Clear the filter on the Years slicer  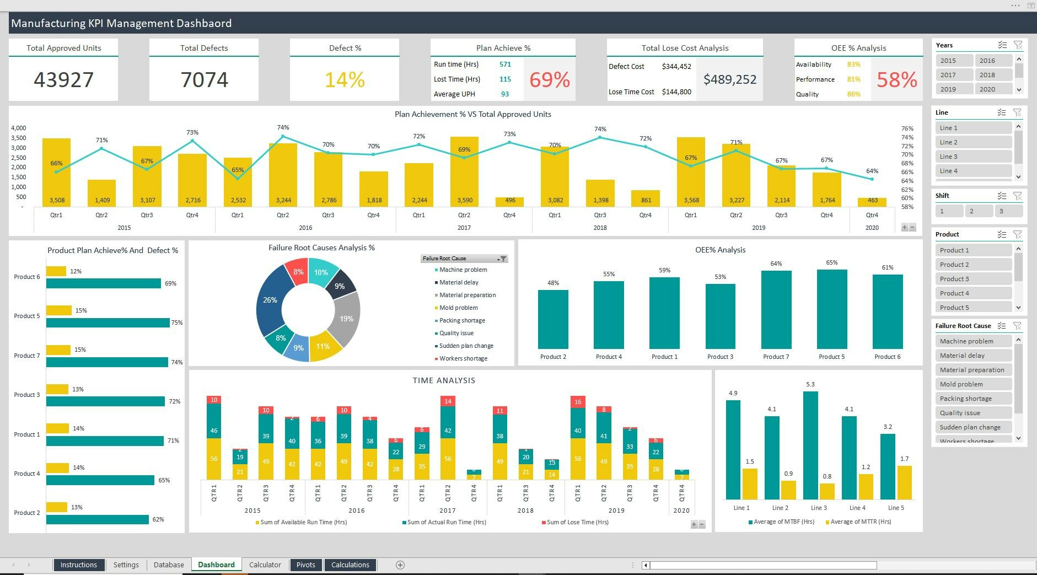(x=1018, y=45)
